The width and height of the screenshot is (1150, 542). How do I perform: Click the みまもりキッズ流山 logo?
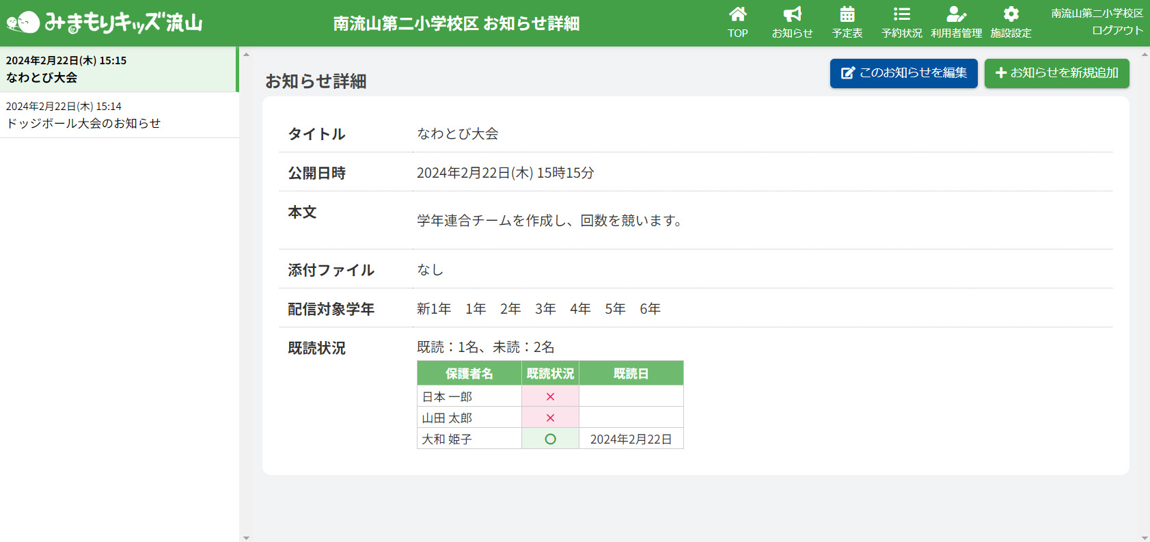pyautogui.click(x=105, y=23)
